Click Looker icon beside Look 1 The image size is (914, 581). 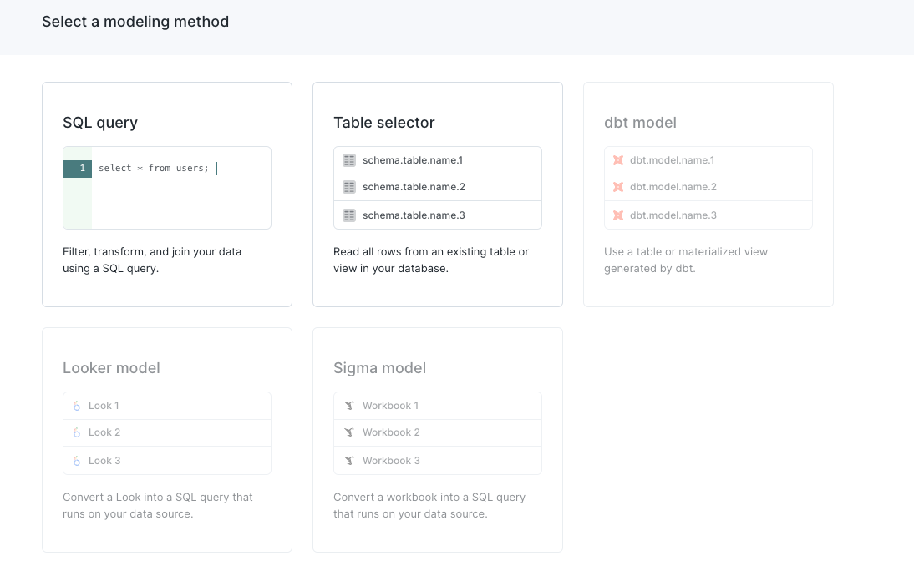point(76,406)
